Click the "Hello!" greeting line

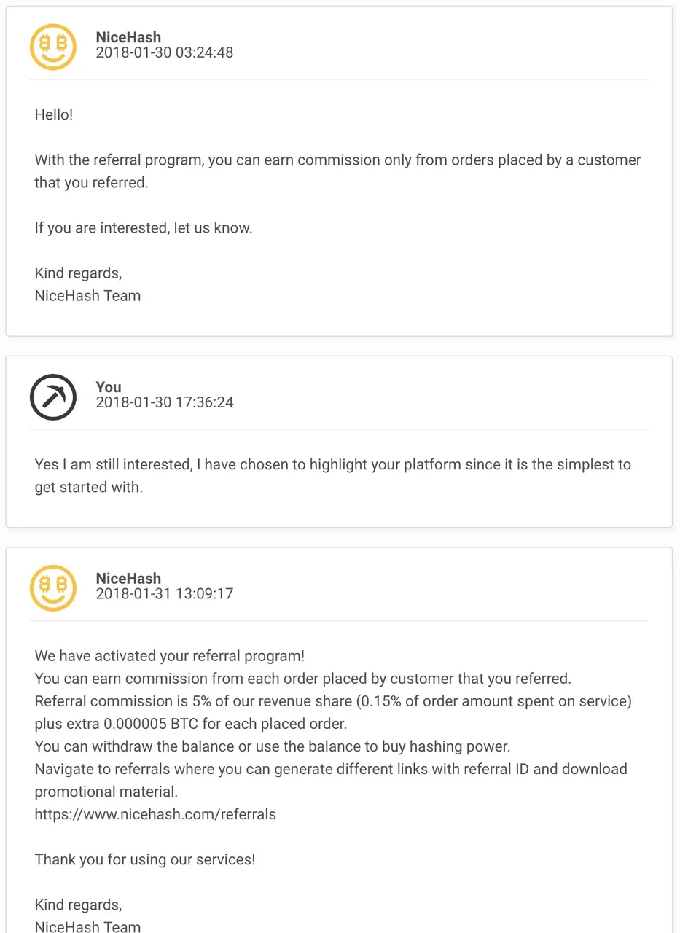[x=54, y=114]
